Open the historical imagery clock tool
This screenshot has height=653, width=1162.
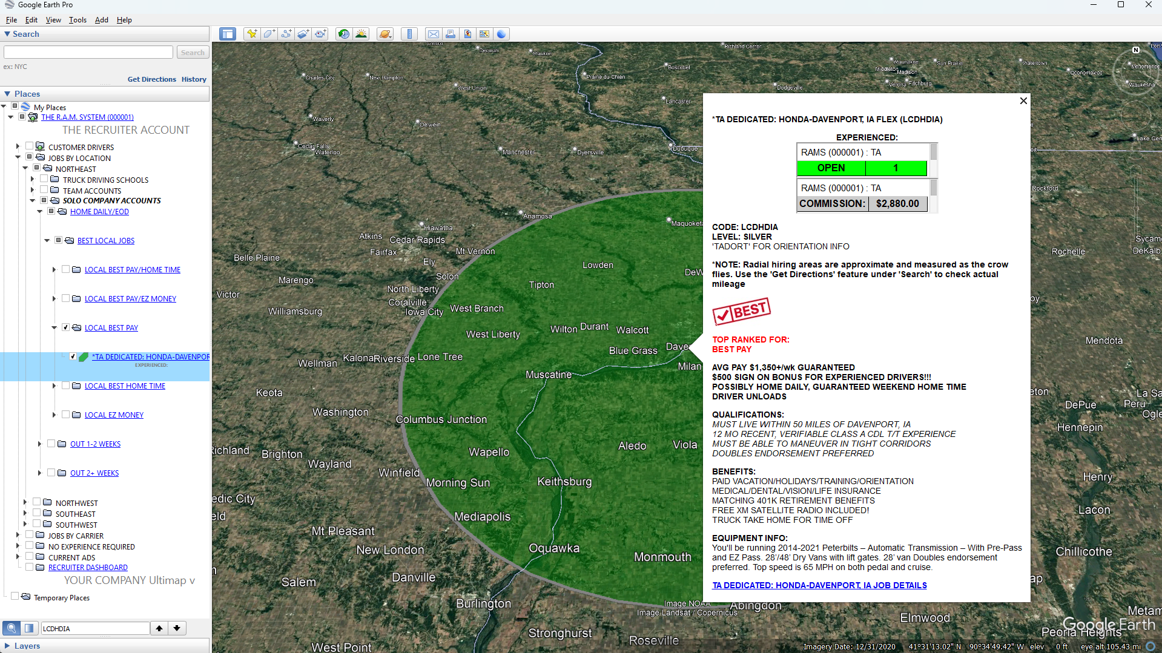point(343,34)
